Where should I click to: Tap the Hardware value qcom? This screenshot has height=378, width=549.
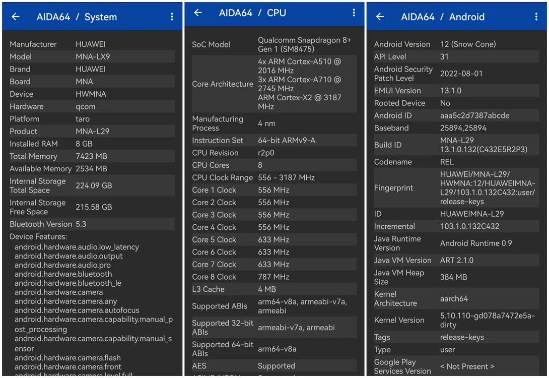86,106
